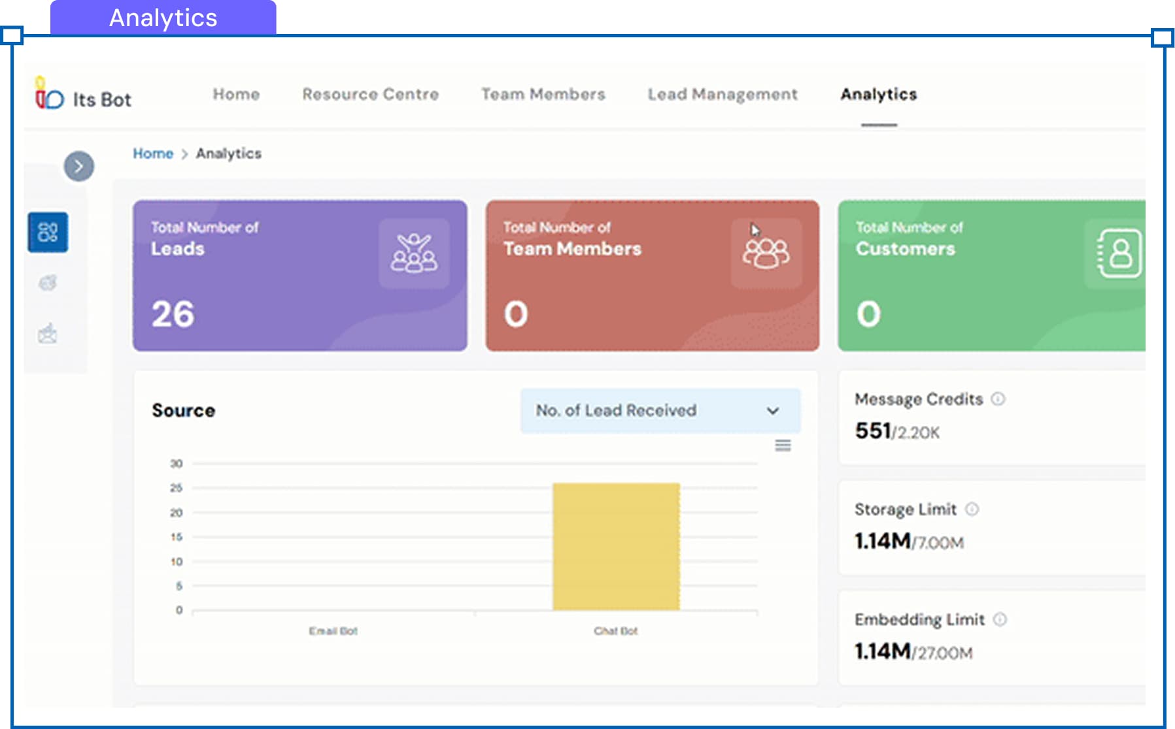Open the Total Number of Customers card
Viewport: 1175px width, 729px height.
pos(992,276)
